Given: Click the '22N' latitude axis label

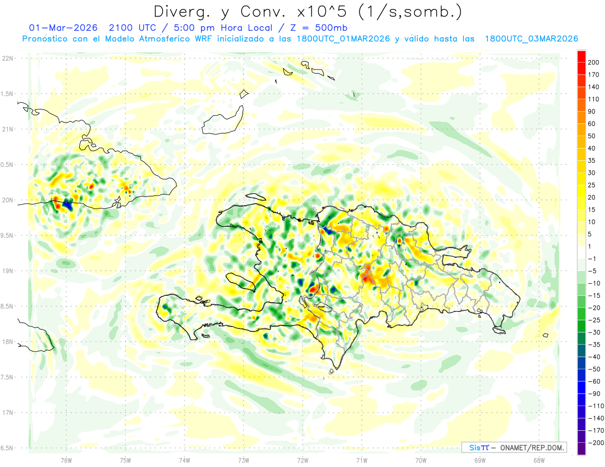Looking at the screenshot, I should [x=7, y=58].
